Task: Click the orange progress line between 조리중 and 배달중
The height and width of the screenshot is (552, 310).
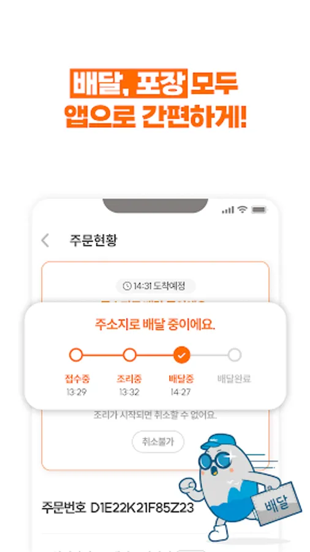Action: [155, 355]
